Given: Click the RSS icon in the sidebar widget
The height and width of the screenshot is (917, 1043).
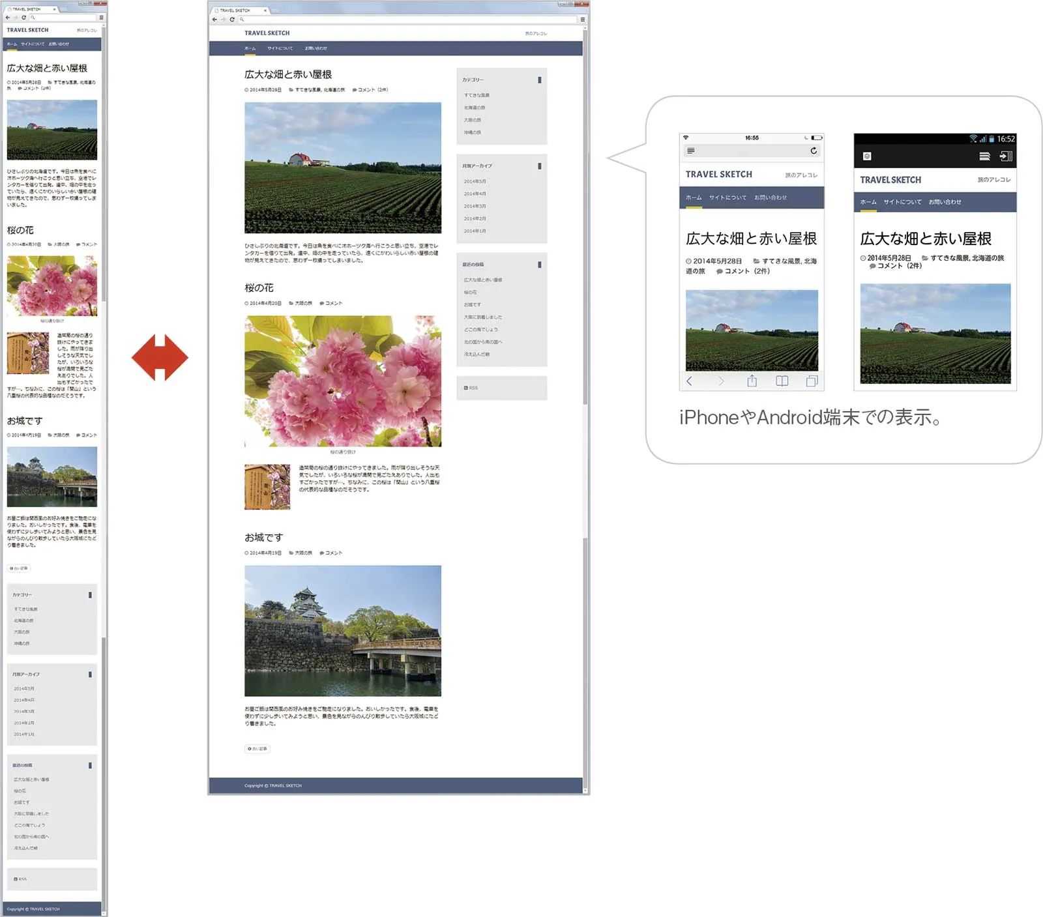Looking at the screenshot, I should click(465, 388).
